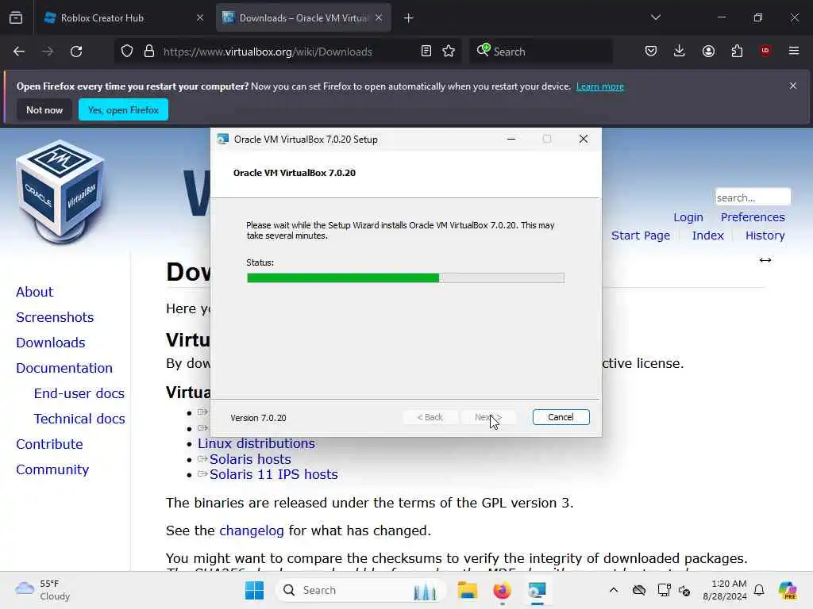The width and height of the screenshot is (813, 609).
Task: Open File Explorer from the taskbar
Action: 467,590
